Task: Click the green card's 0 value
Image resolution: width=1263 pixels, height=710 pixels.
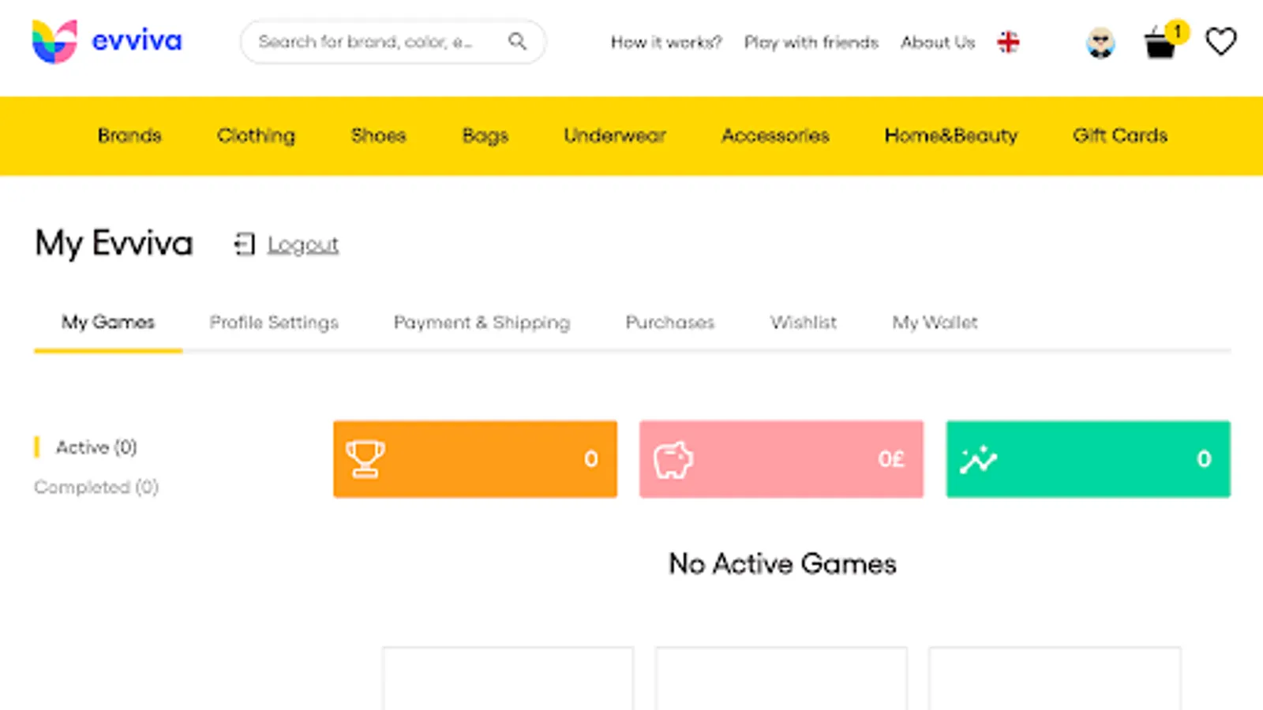Action: pos(1204,459)
